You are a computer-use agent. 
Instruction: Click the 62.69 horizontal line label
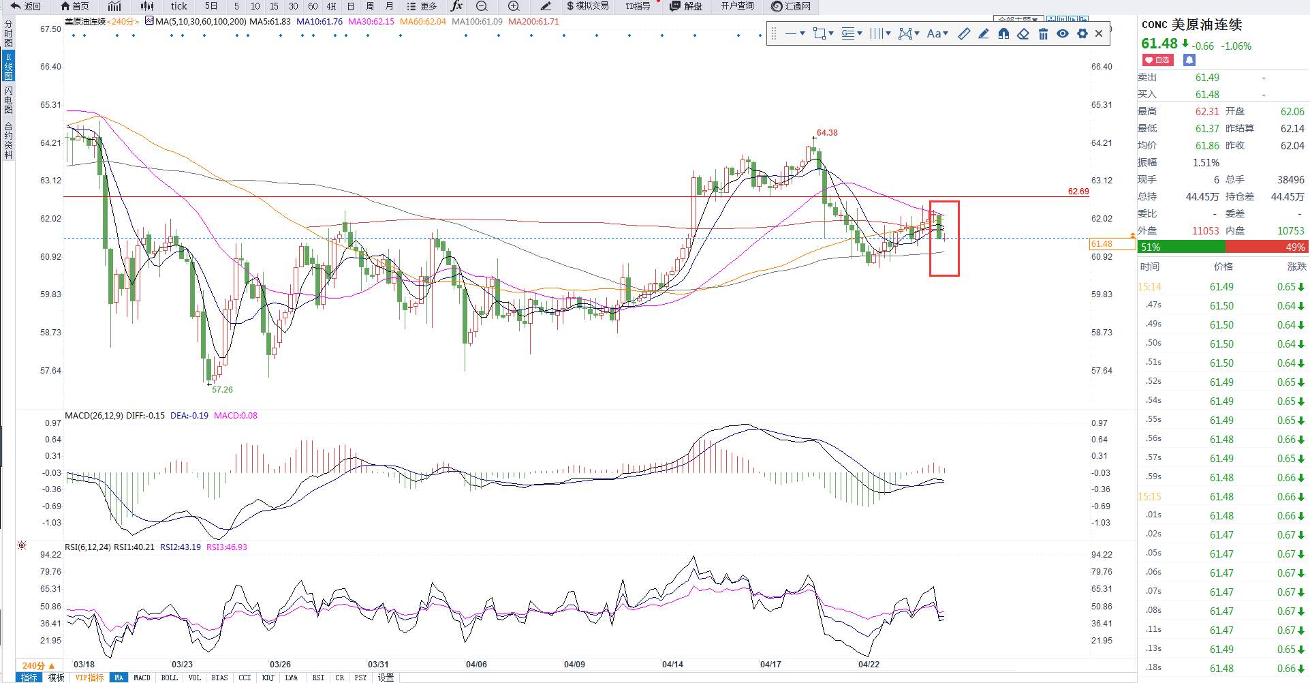pos(1078,192)
